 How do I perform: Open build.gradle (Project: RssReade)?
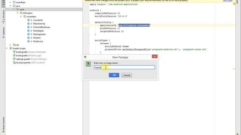[x=31, y=52]
